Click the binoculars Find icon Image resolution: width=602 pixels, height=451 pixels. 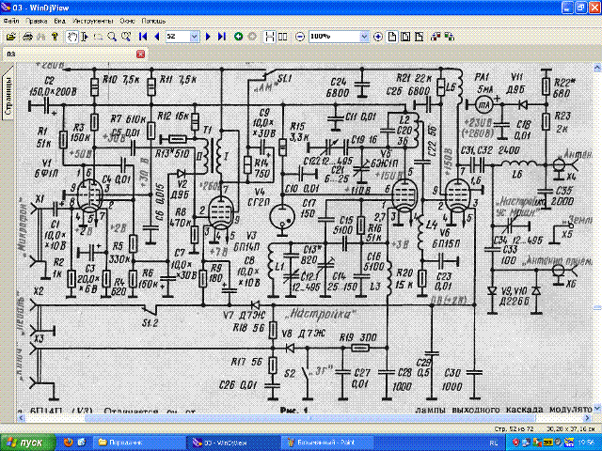tap(40, 37)
